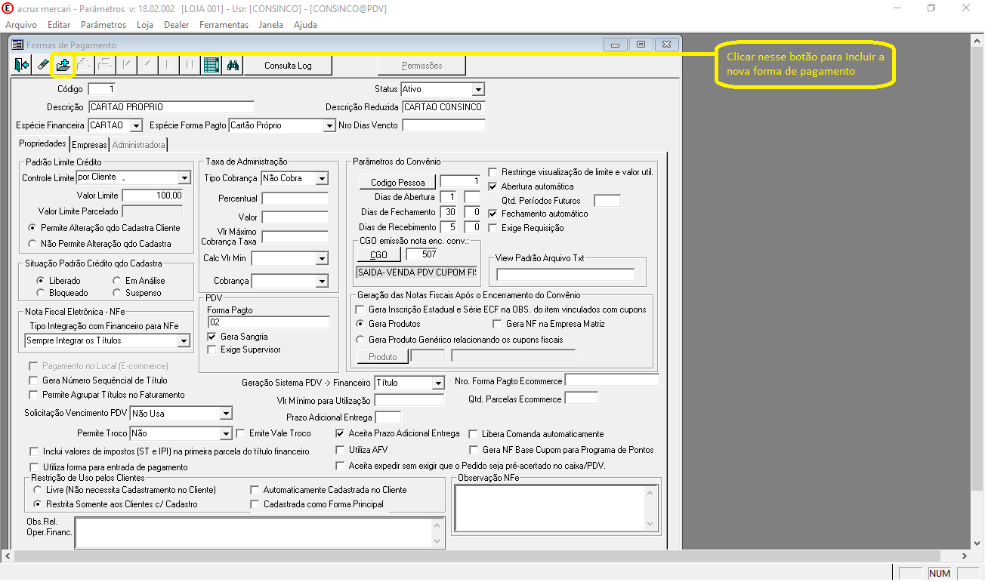Enable Utiliza AFV checkbox
This screenshot has height=582, width=985.
click(341, 450)
